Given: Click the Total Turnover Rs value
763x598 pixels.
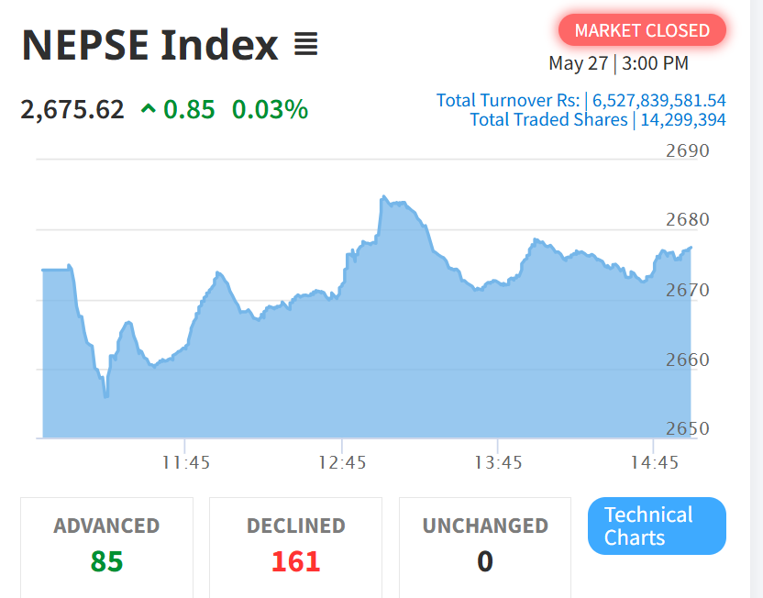Looking at the screenshot, I should click(658, 100).
